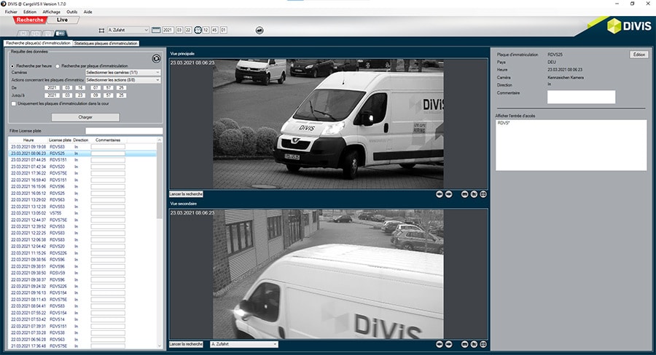
Task: Select row '22.03.2021 17:36:22 RDVS75E'
Action: point(83,173)
